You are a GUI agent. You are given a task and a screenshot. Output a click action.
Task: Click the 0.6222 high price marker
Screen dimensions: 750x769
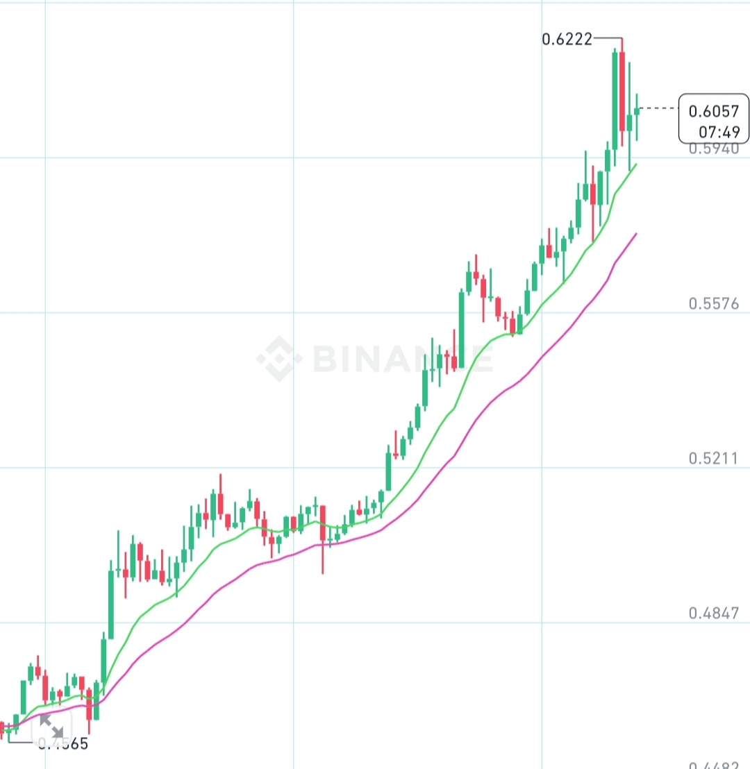(x=567, y=40)
